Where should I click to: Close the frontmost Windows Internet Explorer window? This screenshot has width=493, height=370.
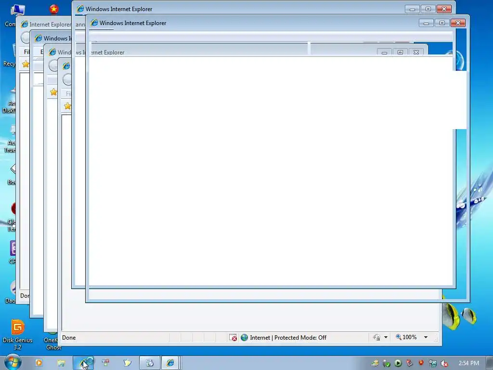coord(458,23)
